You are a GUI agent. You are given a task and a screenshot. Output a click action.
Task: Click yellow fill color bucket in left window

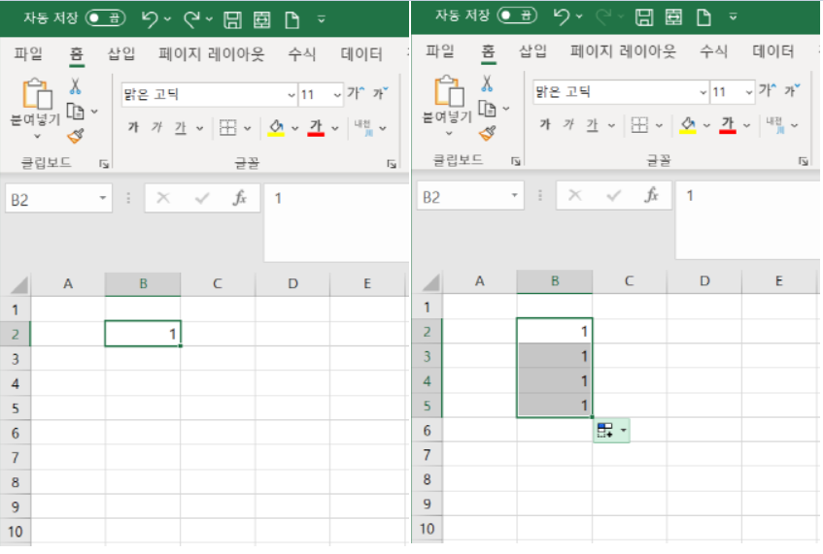[276, 127]
